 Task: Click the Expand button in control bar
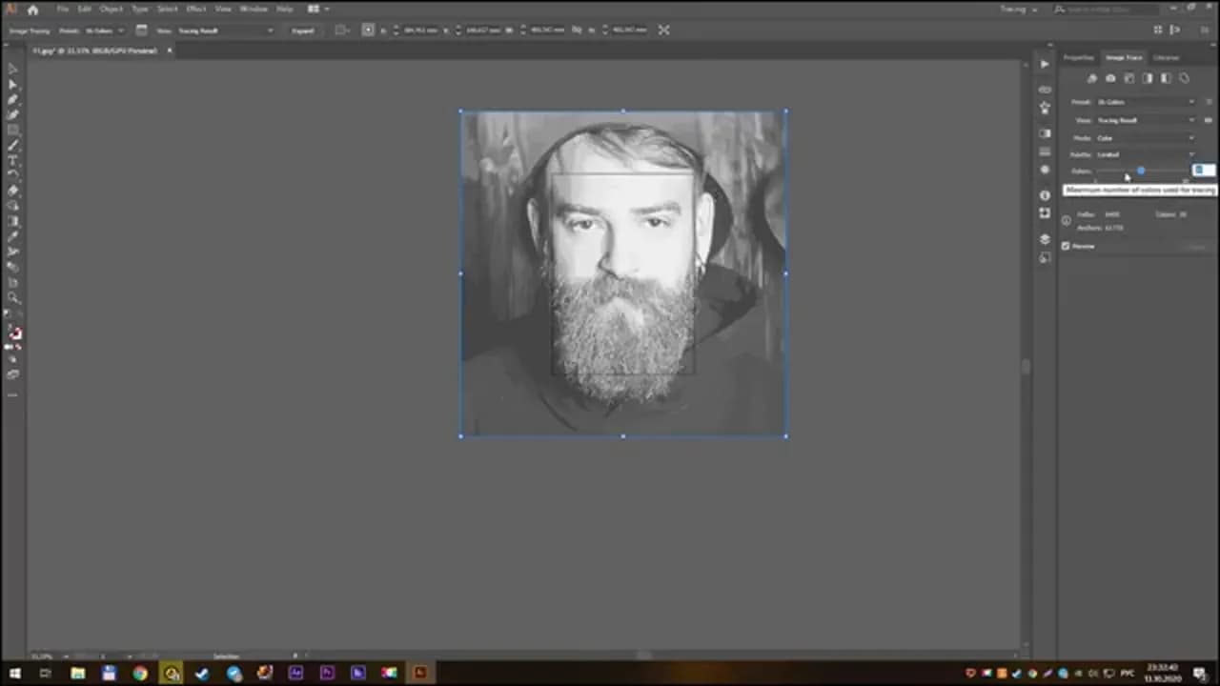pos(303,30)
